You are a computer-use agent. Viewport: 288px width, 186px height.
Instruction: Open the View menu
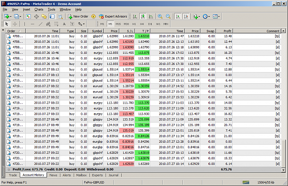tap(15, 10)
